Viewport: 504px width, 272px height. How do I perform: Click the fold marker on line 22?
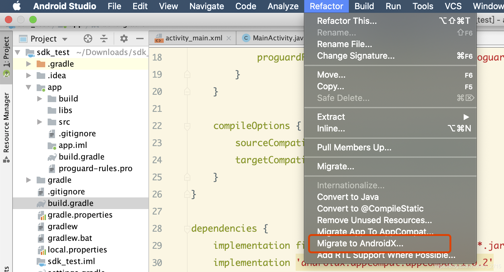click(x=187, y=126)
